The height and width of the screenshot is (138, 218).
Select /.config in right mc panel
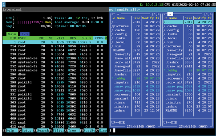point(188,30)
